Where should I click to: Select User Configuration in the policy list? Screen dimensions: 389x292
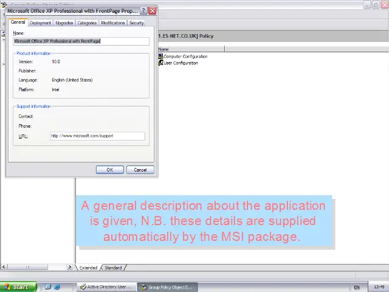point(181,63)
